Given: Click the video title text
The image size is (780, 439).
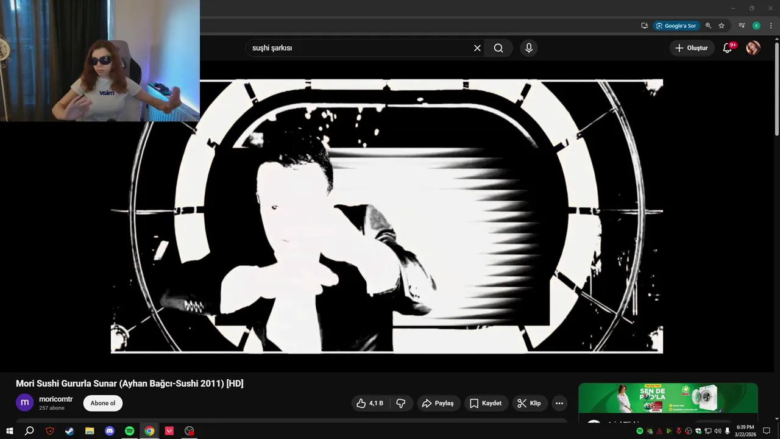Looking at the screenshot, I should click(130, 384).
